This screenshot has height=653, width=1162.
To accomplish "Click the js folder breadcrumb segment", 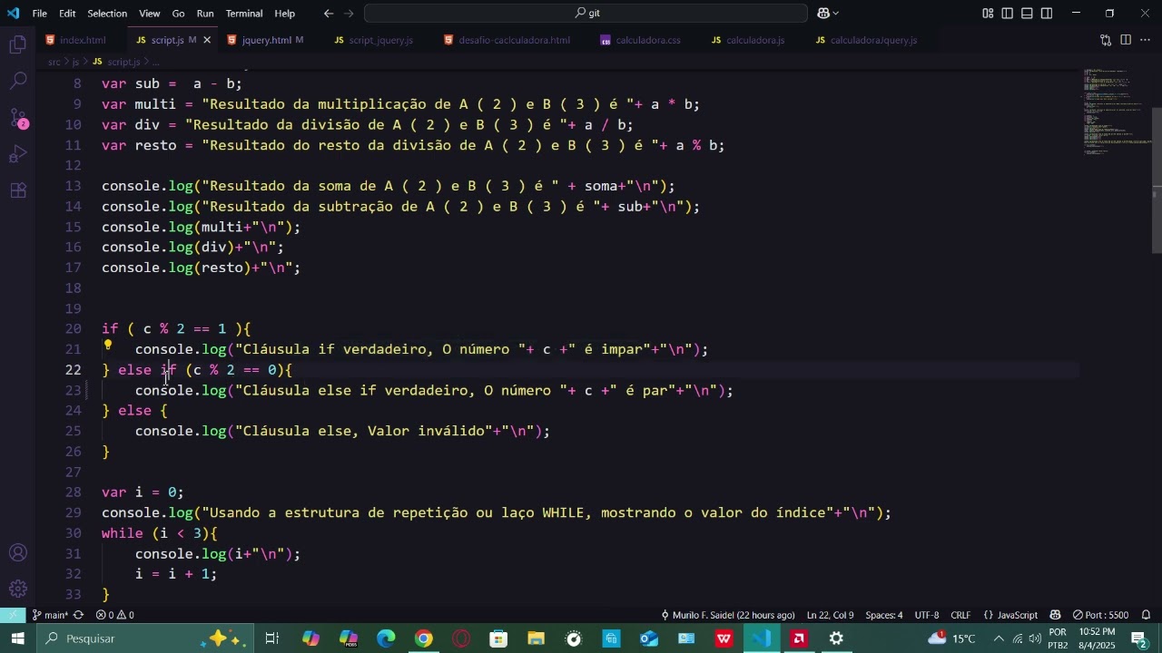I will coord(75,62).
